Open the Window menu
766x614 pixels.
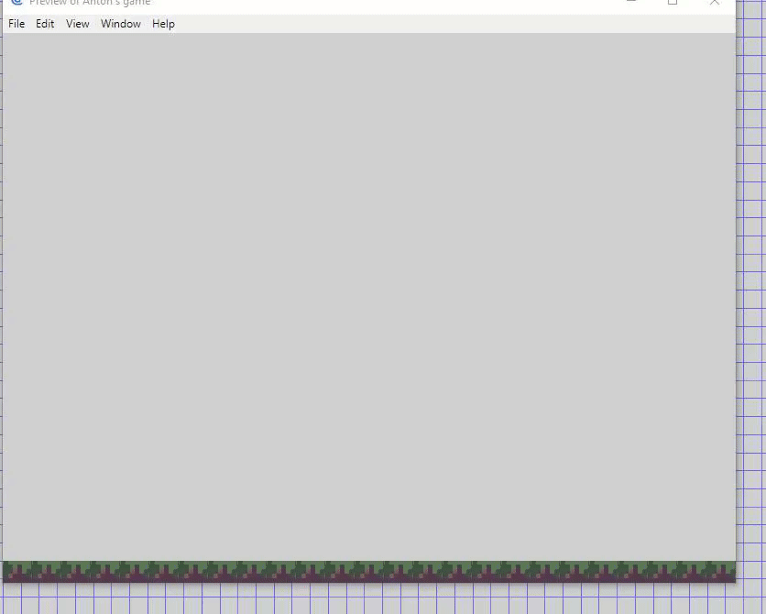(x=121, y=24)
